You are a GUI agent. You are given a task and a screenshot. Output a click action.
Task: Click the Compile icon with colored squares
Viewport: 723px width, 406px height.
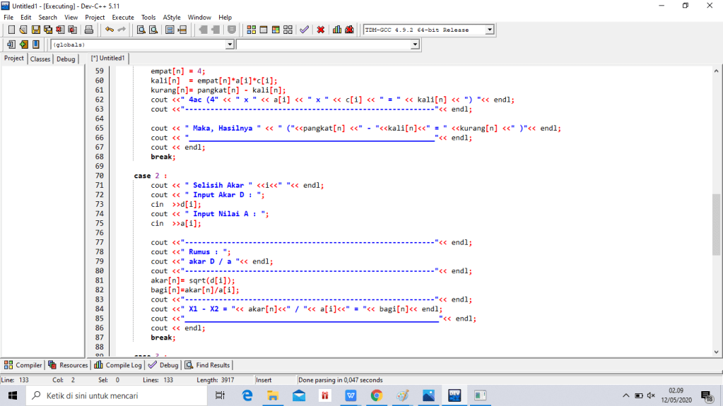[x=252, y=30]
